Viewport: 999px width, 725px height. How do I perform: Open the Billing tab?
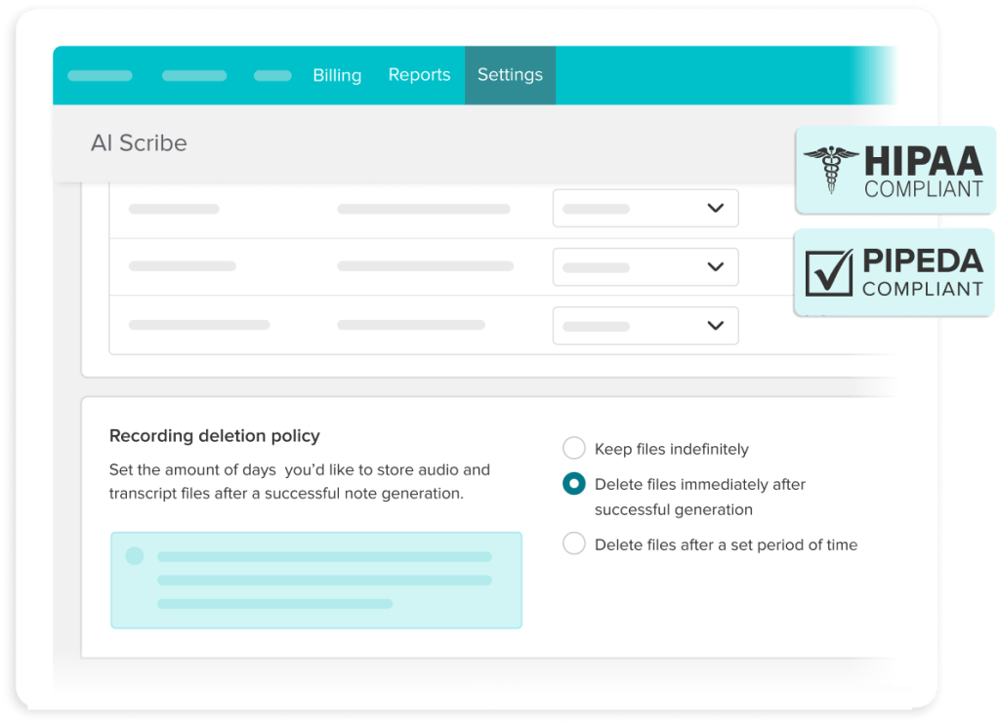coord(337,75)
